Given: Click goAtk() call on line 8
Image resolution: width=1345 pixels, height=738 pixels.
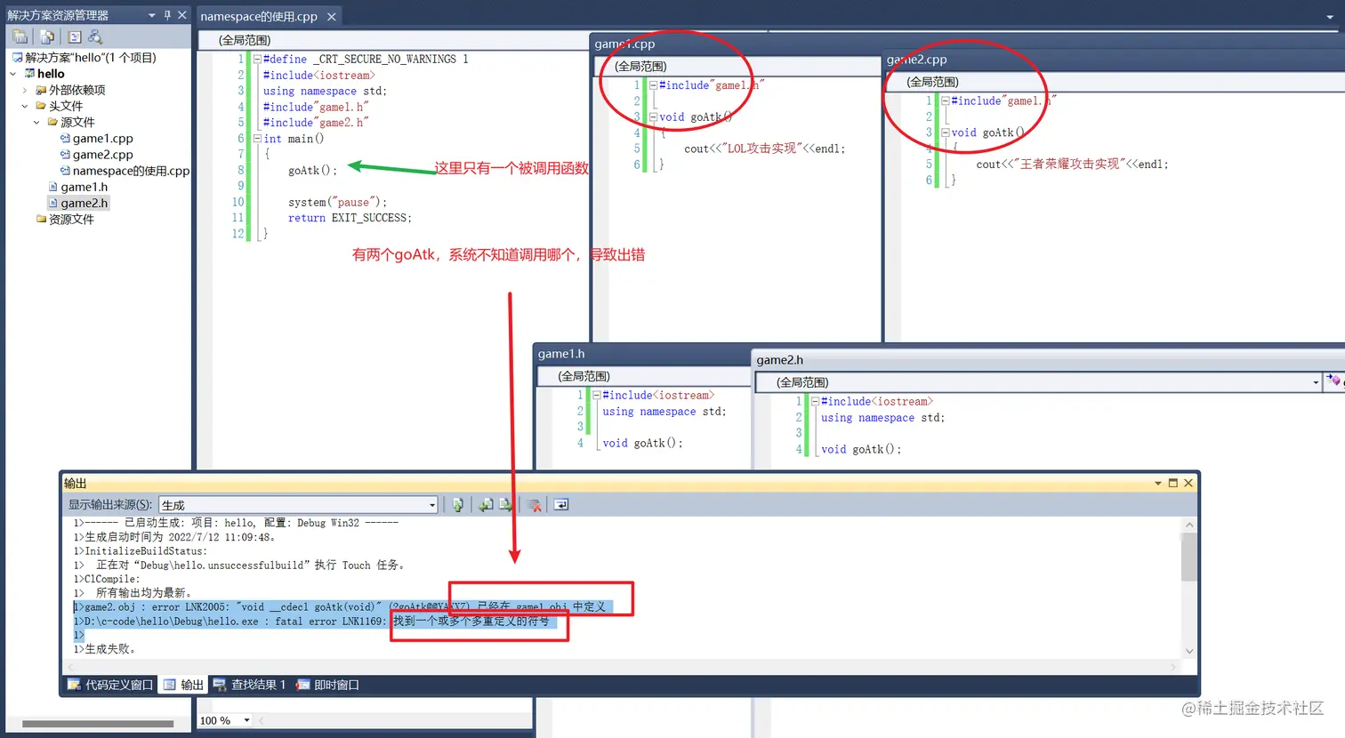Looking at the screenshot, I should coord(312,171).
